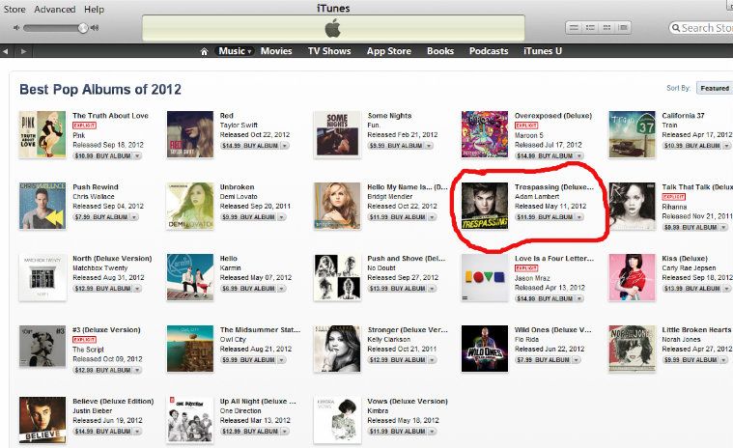Viewport: 733px width, 448px height.
Task: Switch to cover flow view icon
Action: tap(623, 28)
